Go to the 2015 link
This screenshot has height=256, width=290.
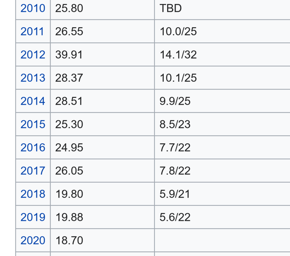[x=33, y=124]
